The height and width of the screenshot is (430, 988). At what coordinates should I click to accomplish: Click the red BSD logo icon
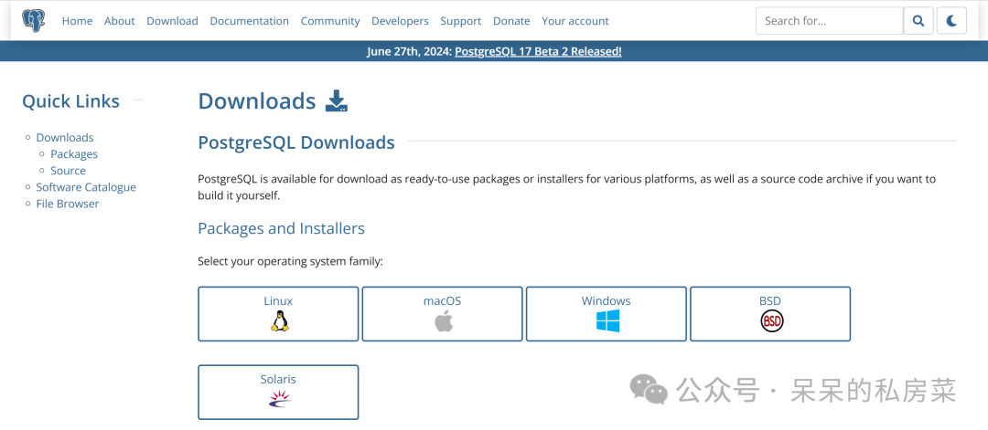coord(771,321)
